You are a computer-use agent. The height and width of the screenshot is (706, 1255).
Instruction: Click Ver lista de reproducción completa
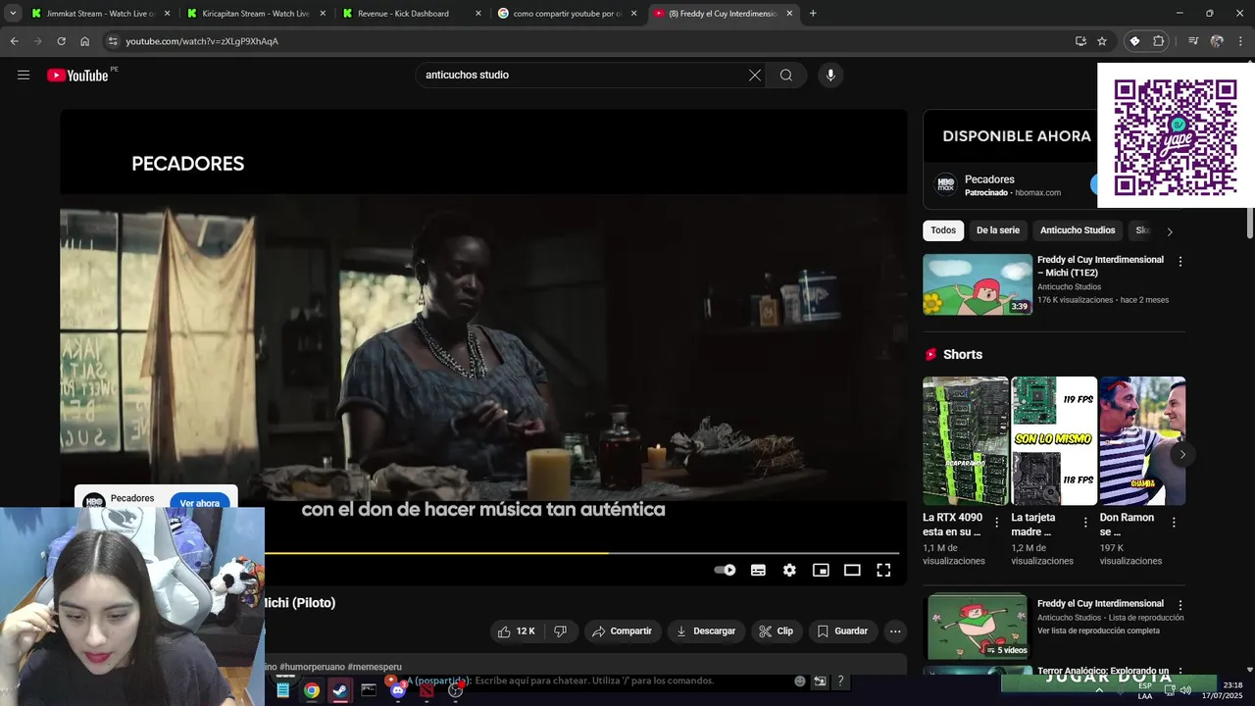[1098, 630]
